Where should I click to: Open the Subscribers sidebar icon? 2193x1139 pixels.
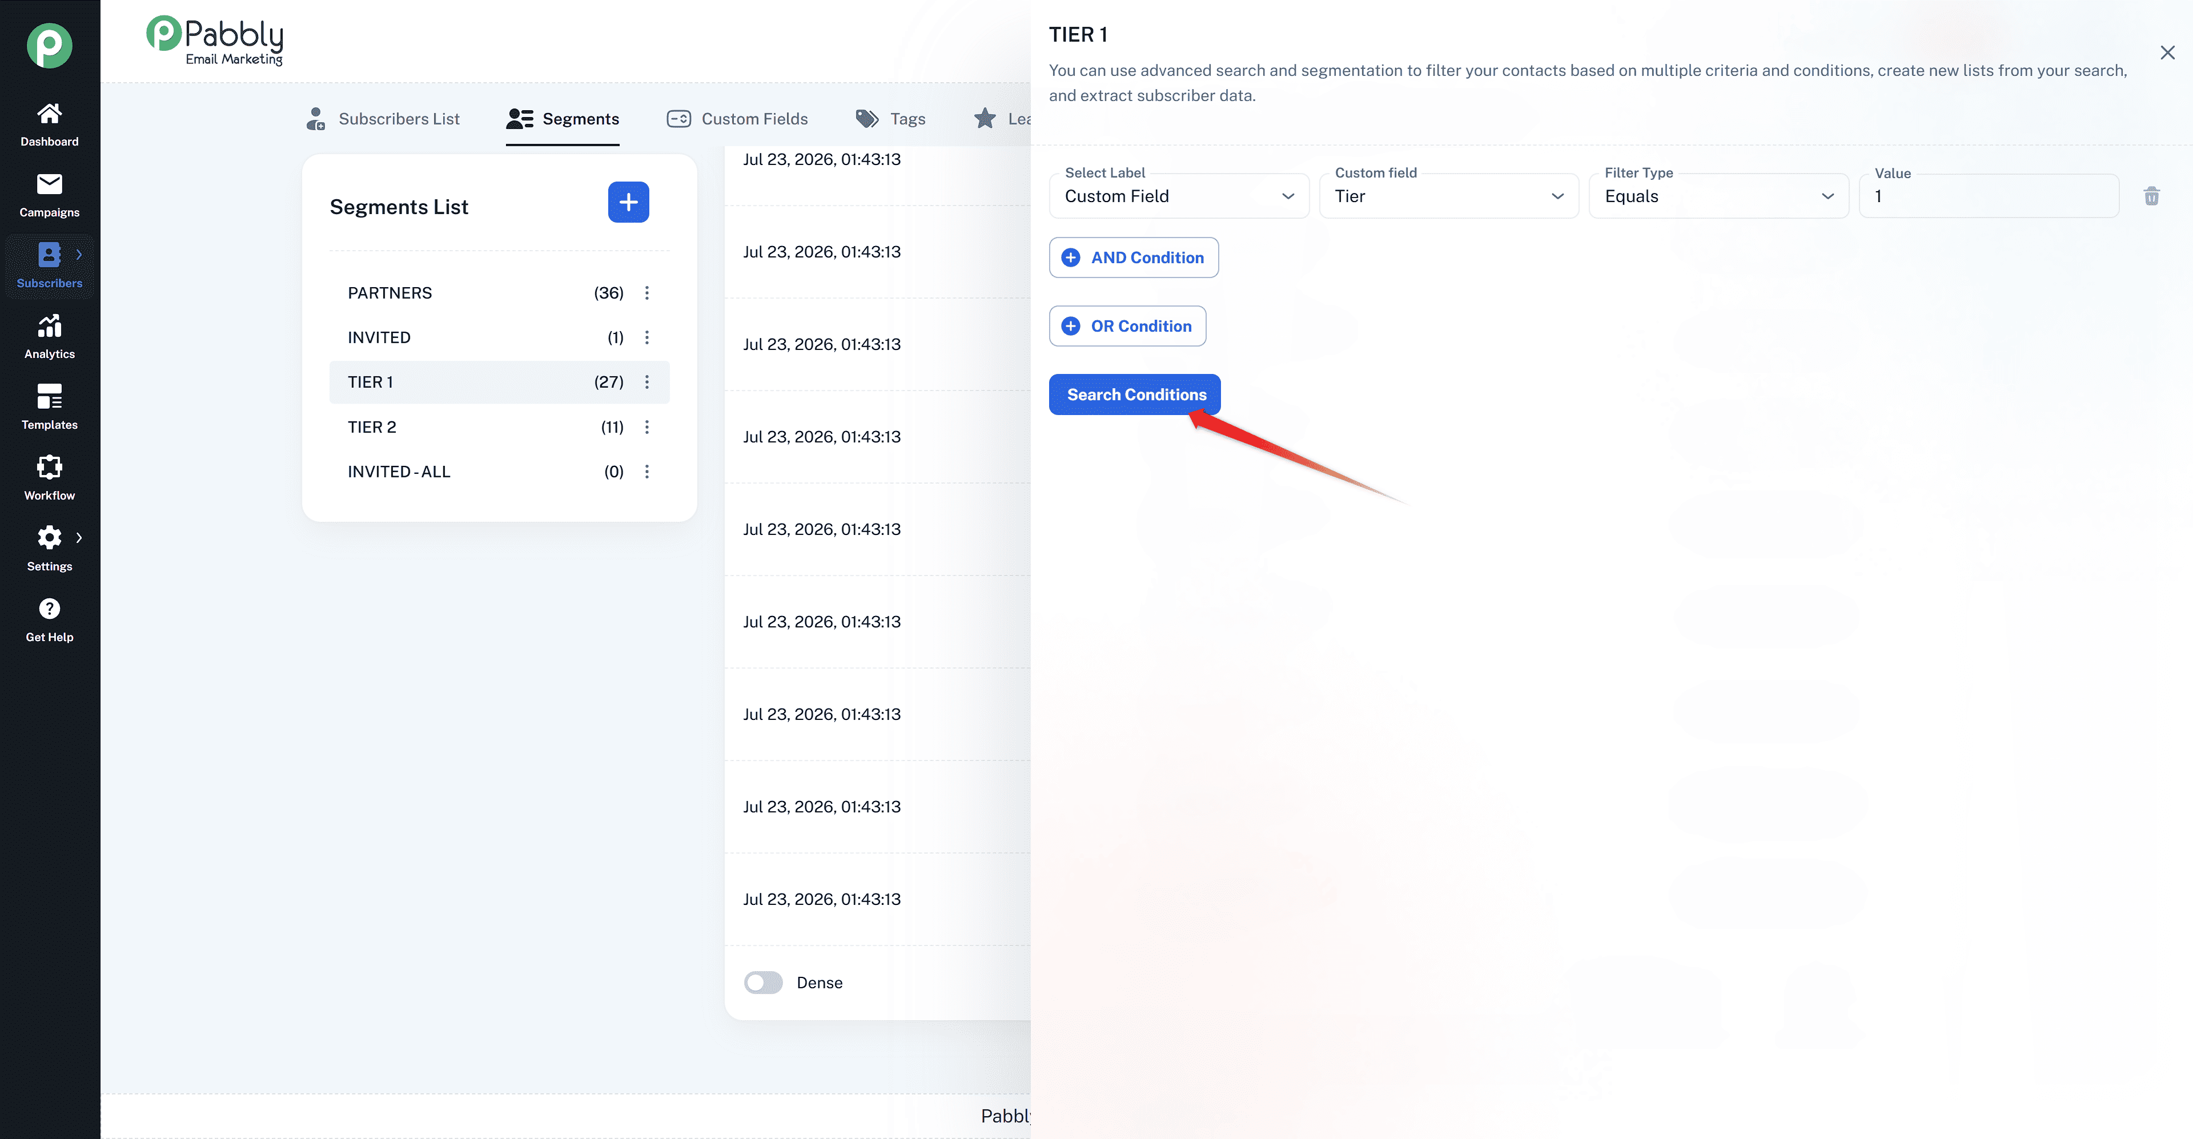[x=49, y=255]
